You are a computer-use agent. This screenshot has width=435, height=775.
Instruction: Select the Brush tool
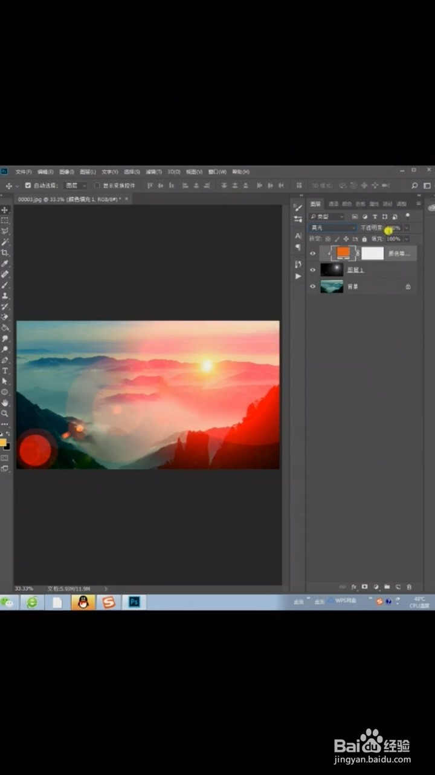tap(5, 285)
